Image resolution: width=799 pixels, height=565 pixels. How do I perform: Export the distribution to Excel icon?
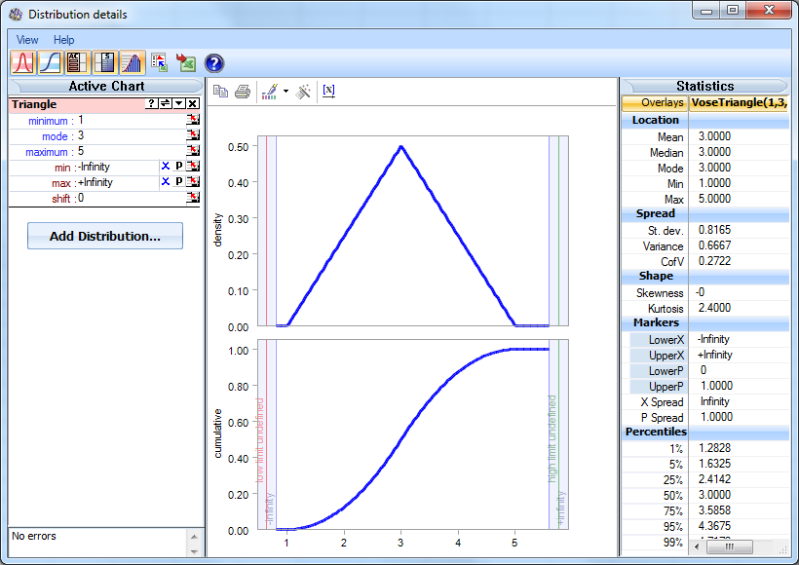pyautogui.click(x=185, y=61)
